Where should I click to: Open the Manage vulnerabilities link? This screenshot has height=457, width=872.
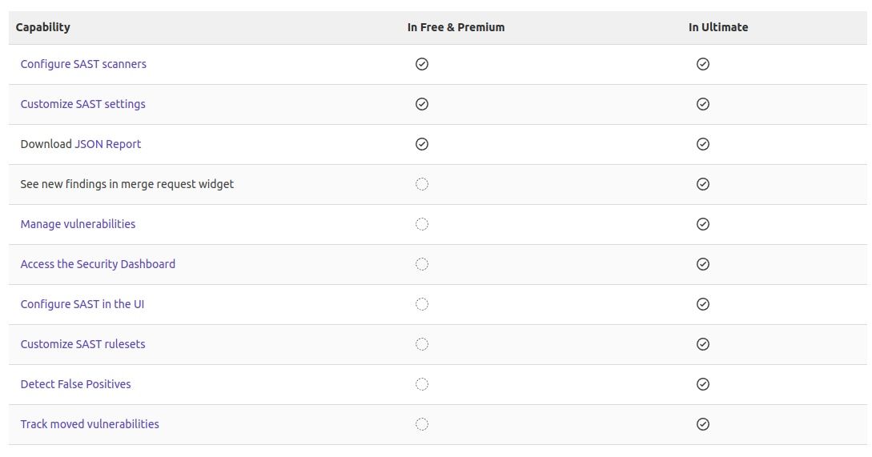tap(78, 224)
